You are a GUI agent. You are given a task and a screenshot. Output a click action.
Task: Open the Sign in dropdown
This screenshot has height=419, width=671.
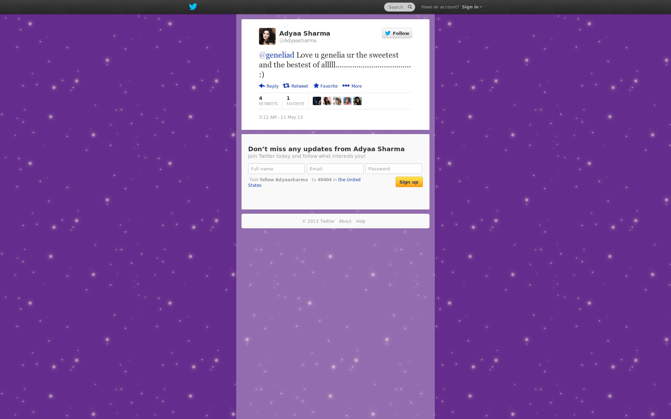[472, 7]
